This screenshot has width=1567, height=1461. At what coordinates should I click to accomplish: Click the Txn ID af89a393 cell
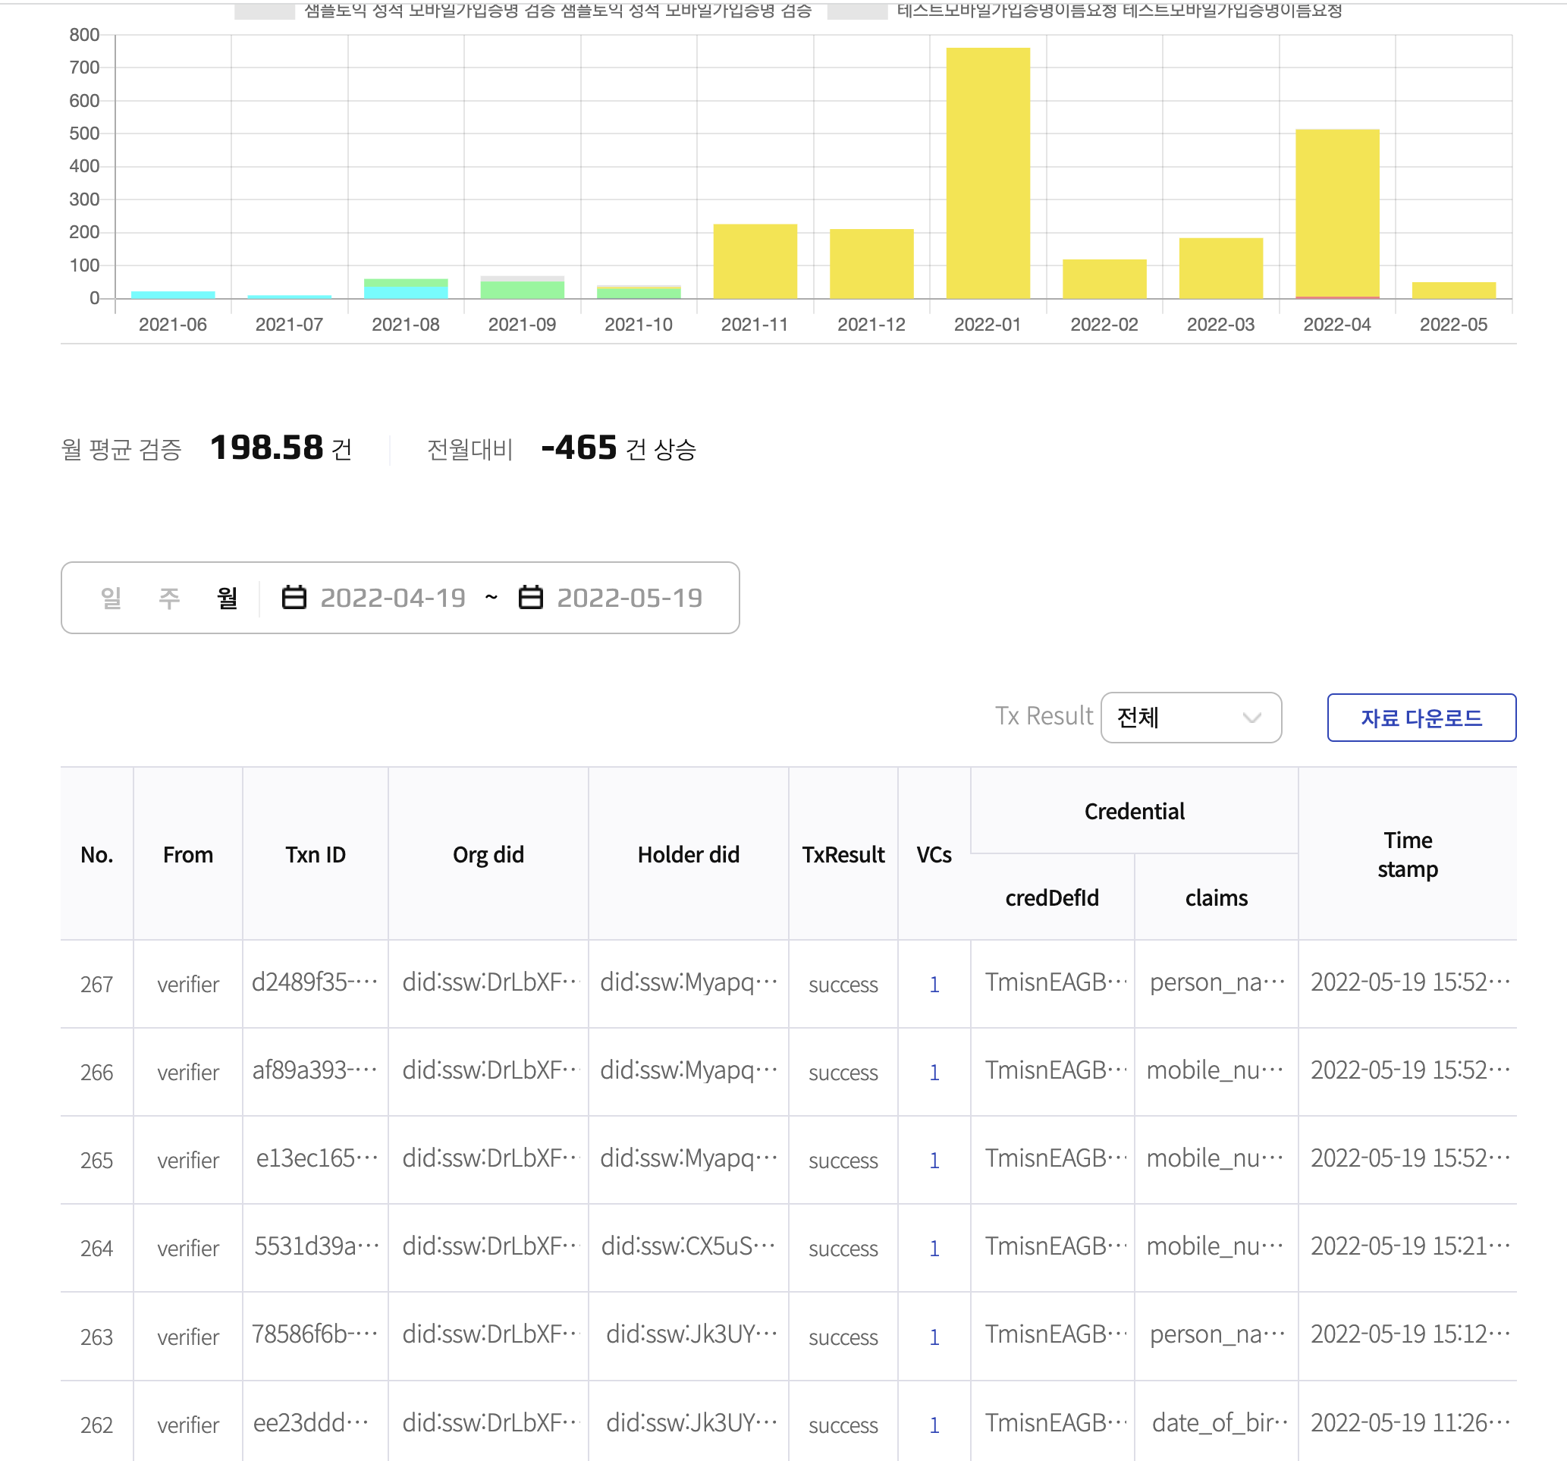tap(316, 1070)
